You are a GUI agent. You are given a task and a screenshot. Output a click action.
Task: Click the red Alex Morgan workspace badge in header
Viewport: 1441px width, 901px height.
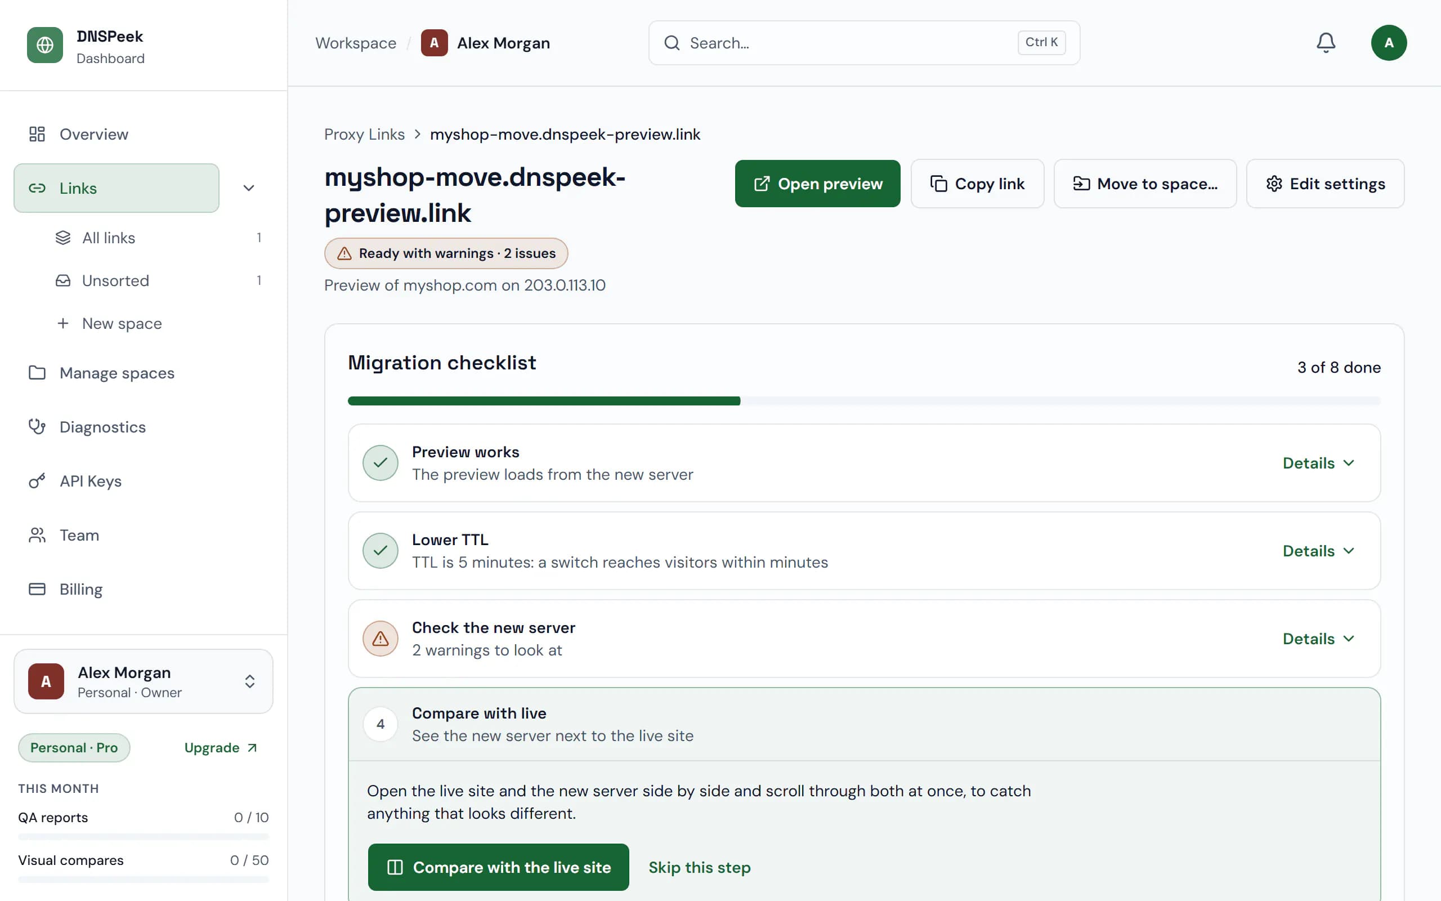(x=434, y=43)
